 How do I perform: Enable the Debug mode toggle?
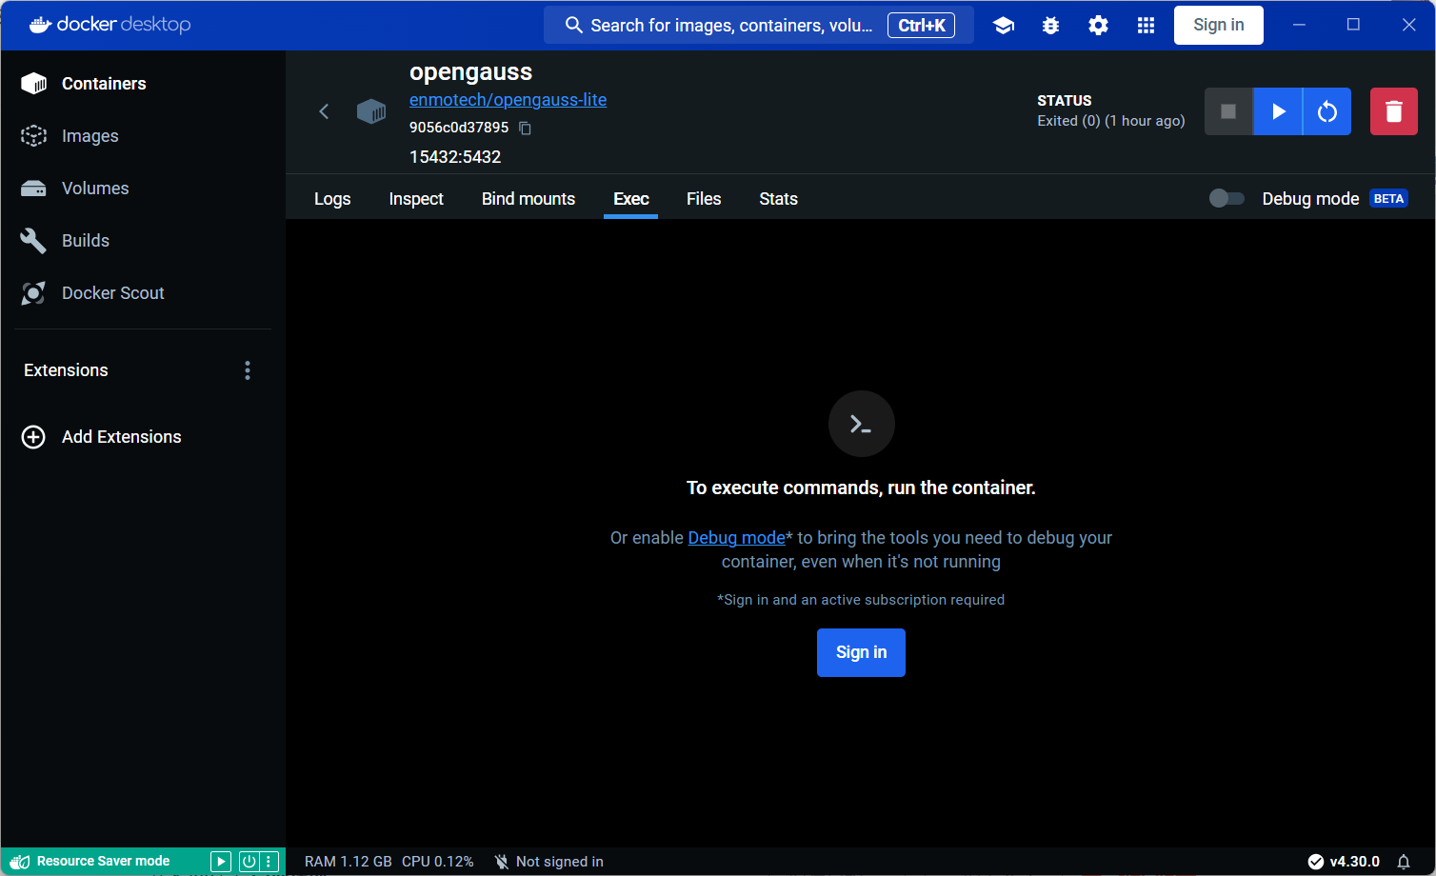(1227, 198)
